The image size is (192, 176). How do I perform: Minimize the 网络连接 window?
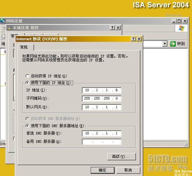pos(174,21)
